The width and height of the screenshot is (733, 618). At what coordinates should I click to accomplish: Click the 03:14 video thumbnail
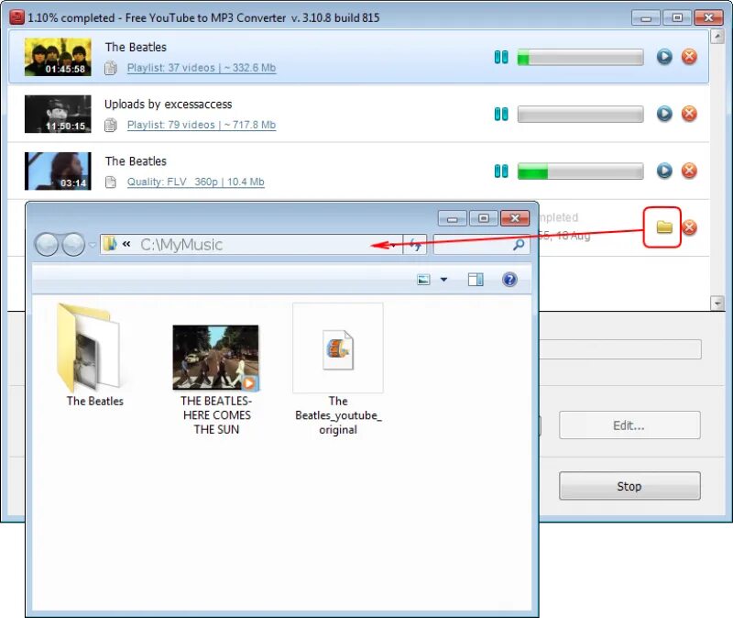pos(58,171)
